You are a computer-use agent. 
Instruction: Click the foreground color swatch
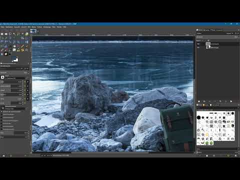[14, 58]
